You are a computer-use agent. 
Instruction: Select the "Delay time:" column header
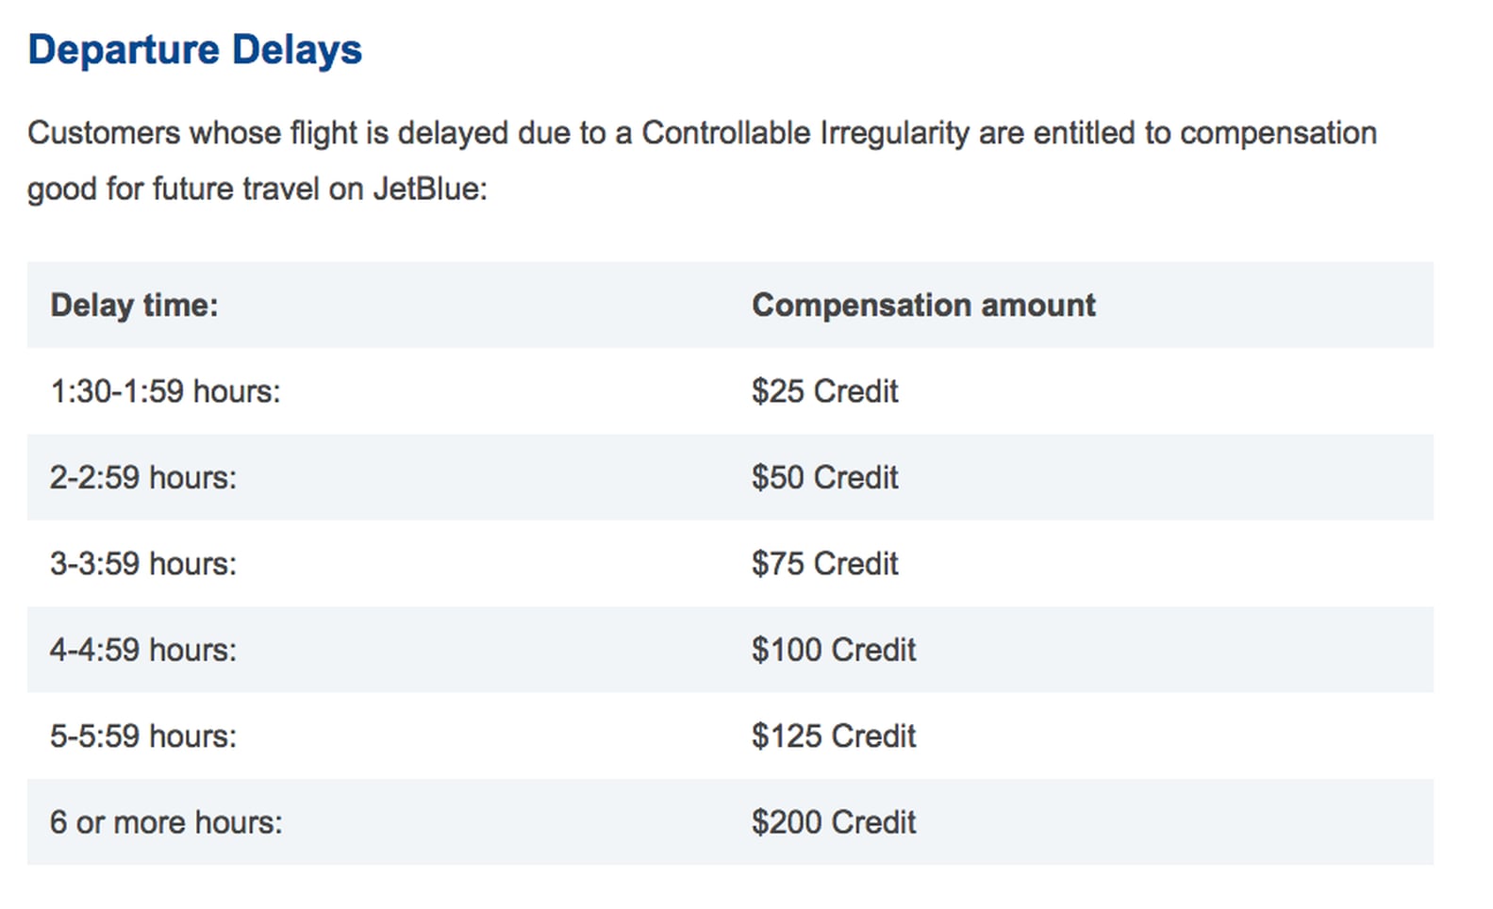(134, 306)
